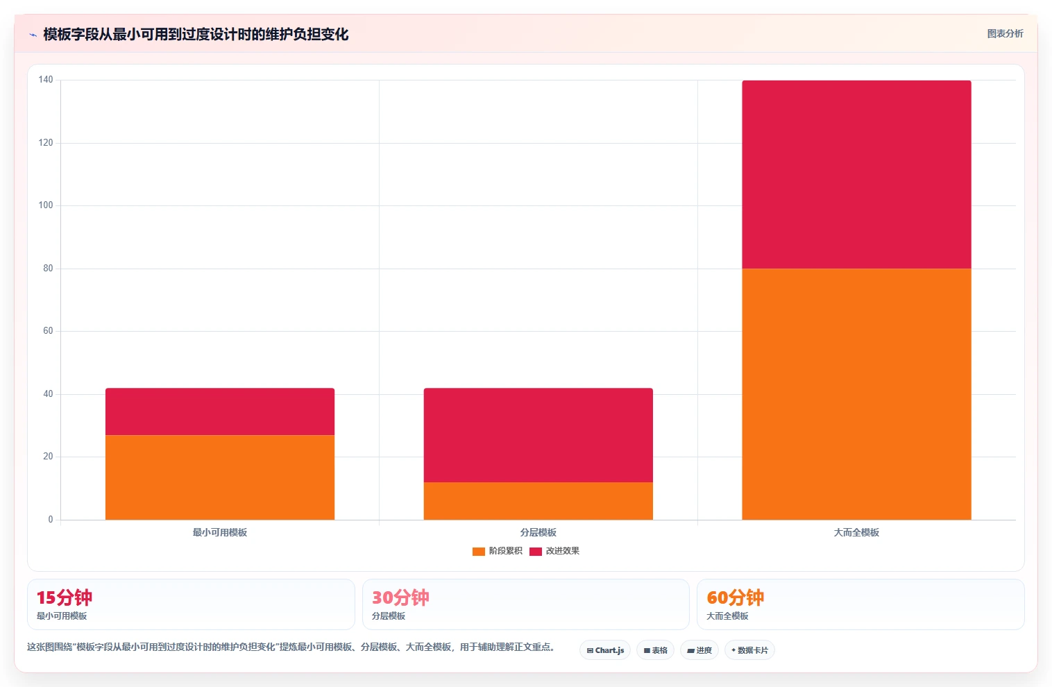1052x687 pixels.
Task: Click the 阶段累积 legend label
Action: [x=505, y=551]
